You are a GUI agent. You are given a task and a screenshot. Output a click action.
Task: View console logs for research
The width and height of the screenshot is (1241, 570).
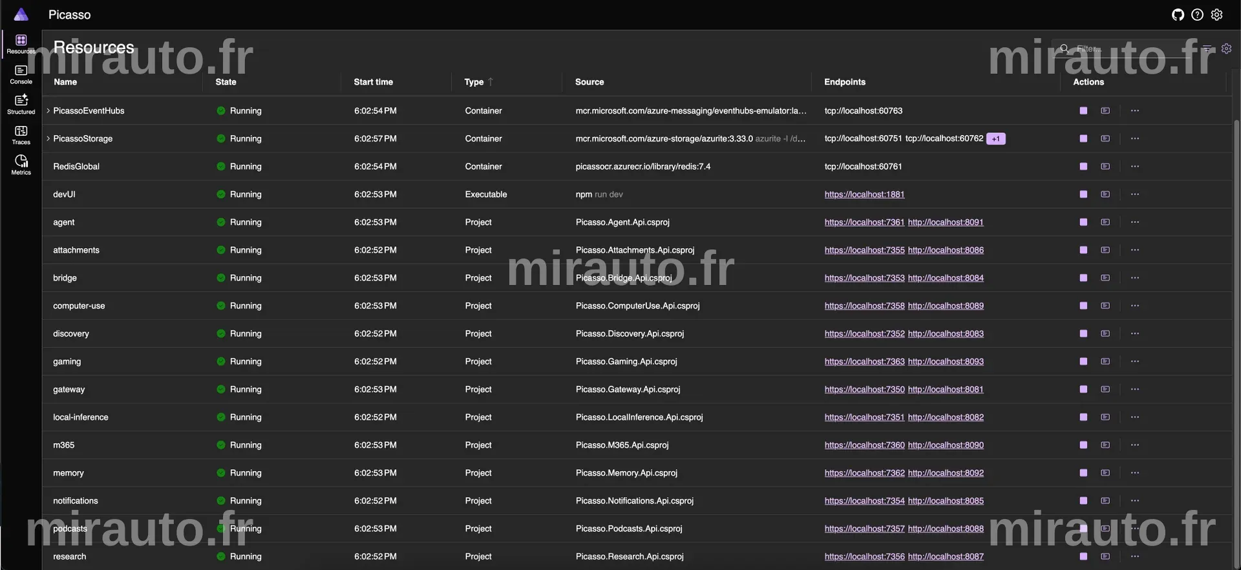(x=1105, y=556)
